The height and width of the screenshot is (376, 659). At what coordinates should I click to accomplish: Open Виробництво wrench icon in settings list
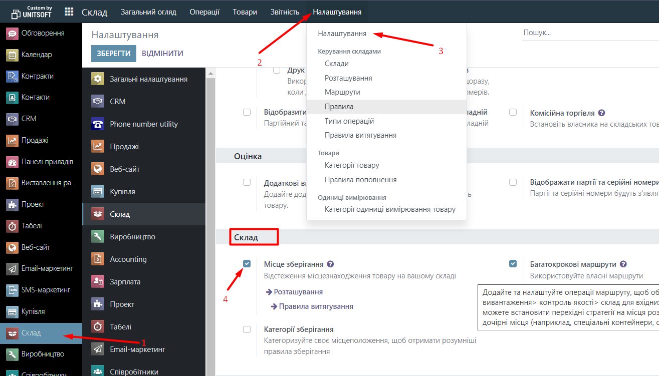click(x=98, y=237)
